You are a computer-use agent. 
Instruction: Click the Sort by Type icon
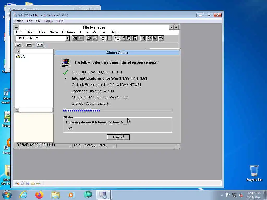point(123,38)
